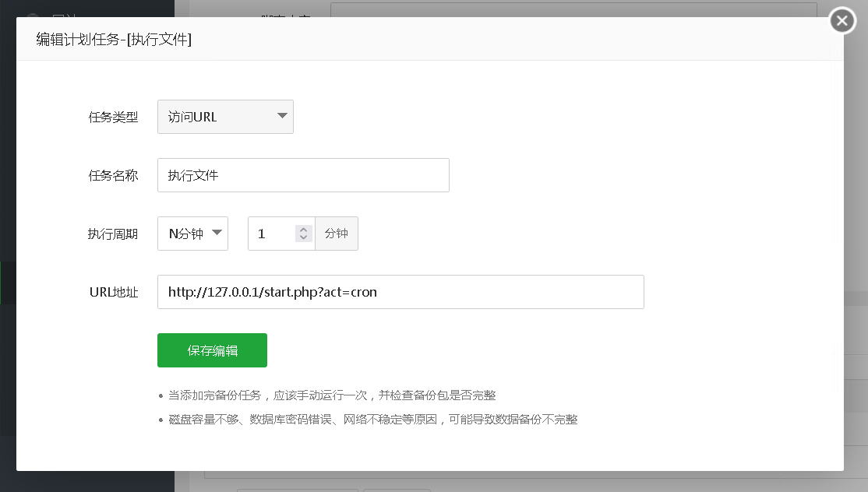Click the bullet icon beside the backup warning note
This screenshot has width=868, height=492.
pyautogui.click(x=161, y=395)
